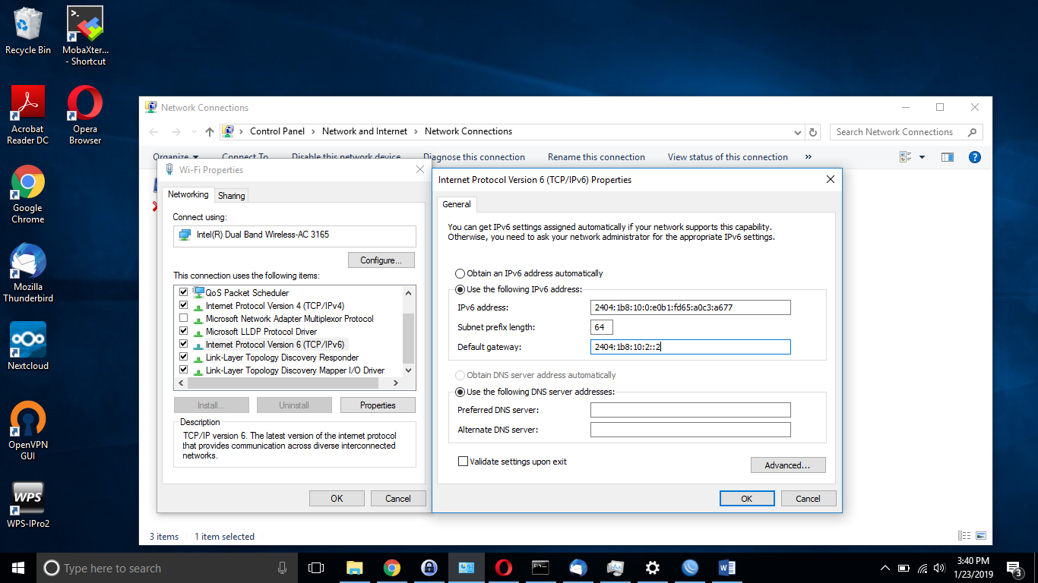Viewport: 1038px width, 583px height.
Task: Open Settings gear in the taskbar
Action: [652, 568]
